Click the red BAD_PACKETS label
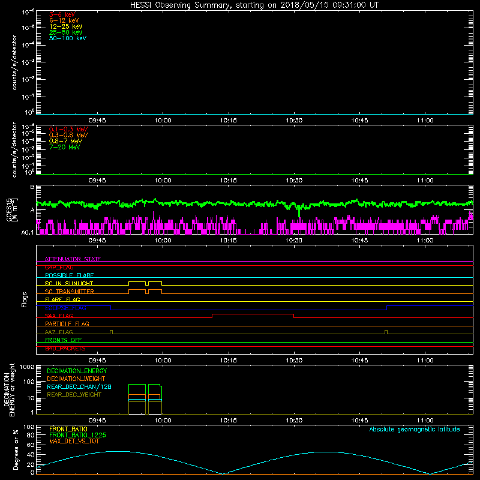 (x=65, y=349)
